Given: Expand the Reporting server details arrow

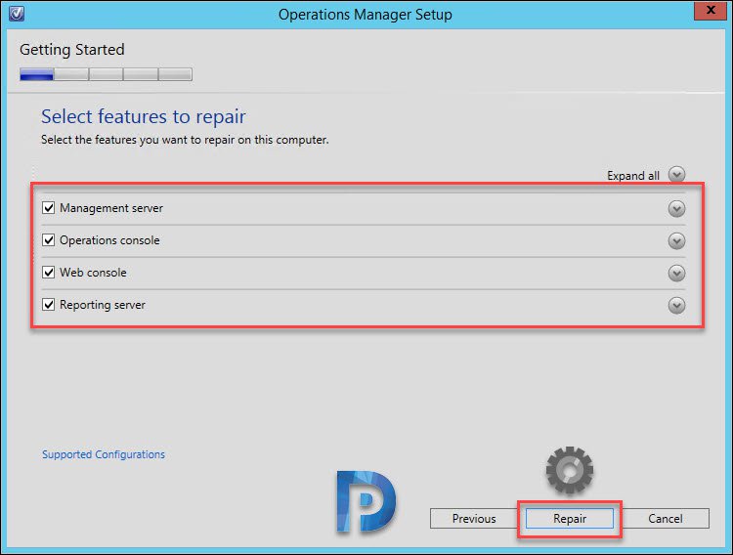Looking at the screenshot, I should click(x=676, y=305).
